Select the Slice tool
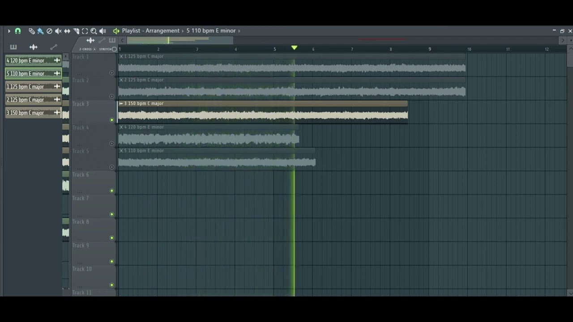Viewport: 573px width, 322px height. tap(76, 31)
